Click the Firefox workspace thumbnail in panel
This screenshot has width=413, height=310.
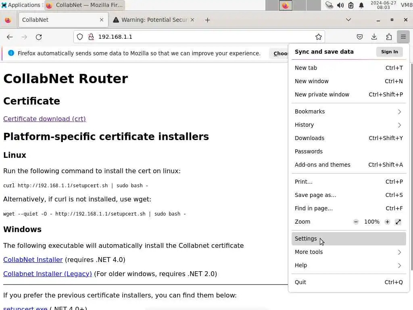(286, 5)
